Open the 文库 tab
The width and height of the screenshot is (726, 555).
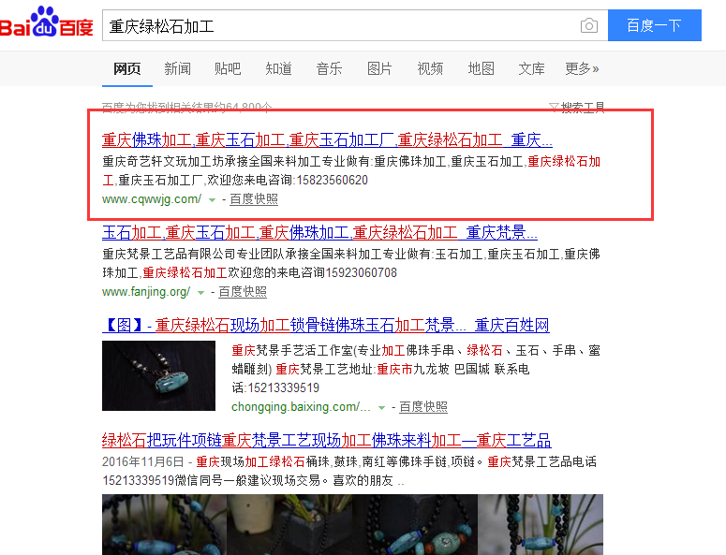pyautogui.click(x=531, y=69)
